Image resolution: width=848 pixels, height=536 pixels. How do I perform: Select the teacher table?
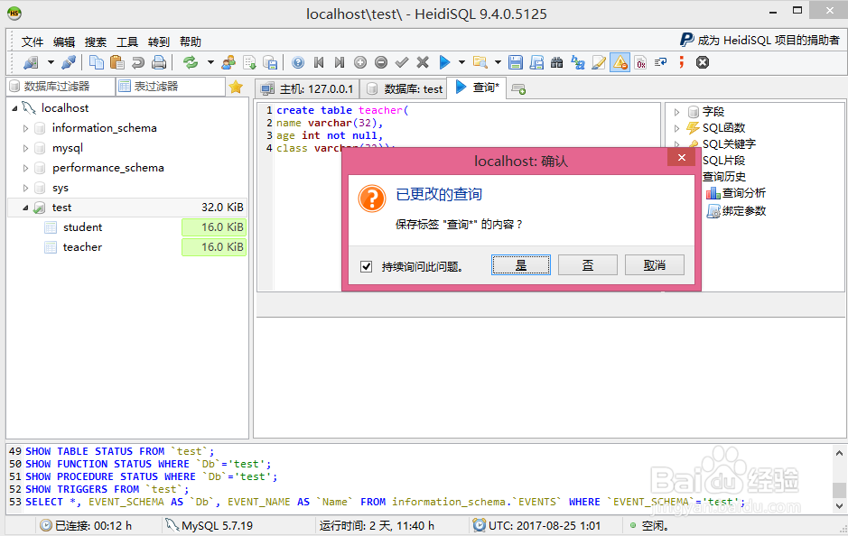point(82,247)
